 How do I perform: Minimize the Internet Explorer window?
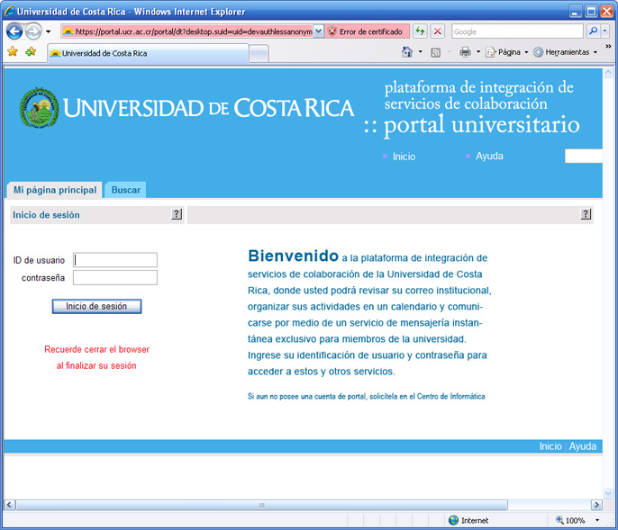[x=576, y=12]
